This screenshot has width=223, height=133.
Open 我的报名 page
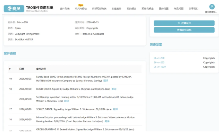(x=131, y=9)
